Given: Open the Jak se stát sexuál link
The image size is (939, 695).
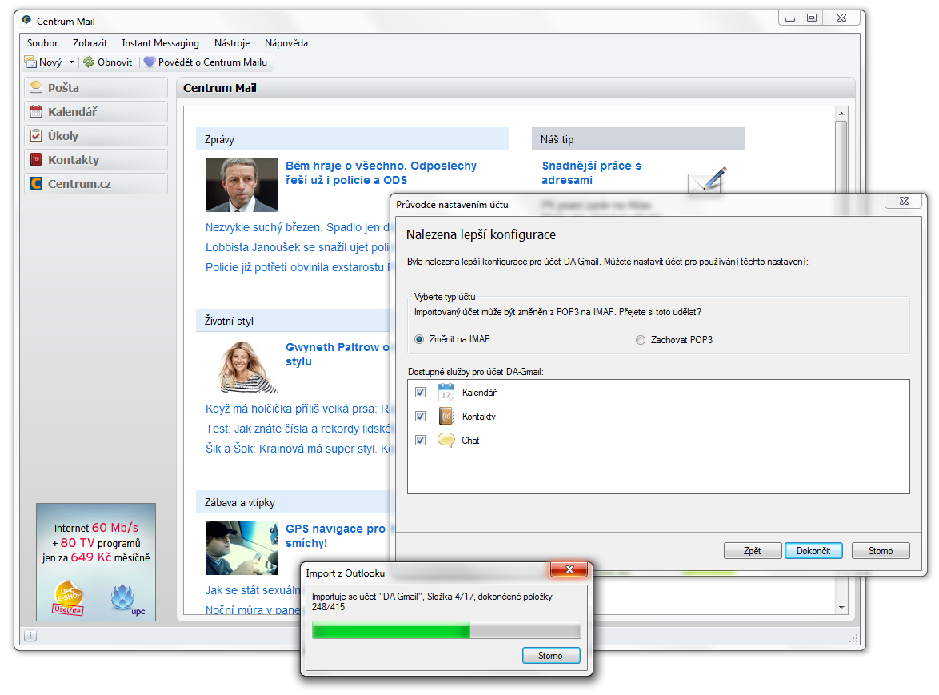Looking at the screenshot, I should (x=253, y=590).
